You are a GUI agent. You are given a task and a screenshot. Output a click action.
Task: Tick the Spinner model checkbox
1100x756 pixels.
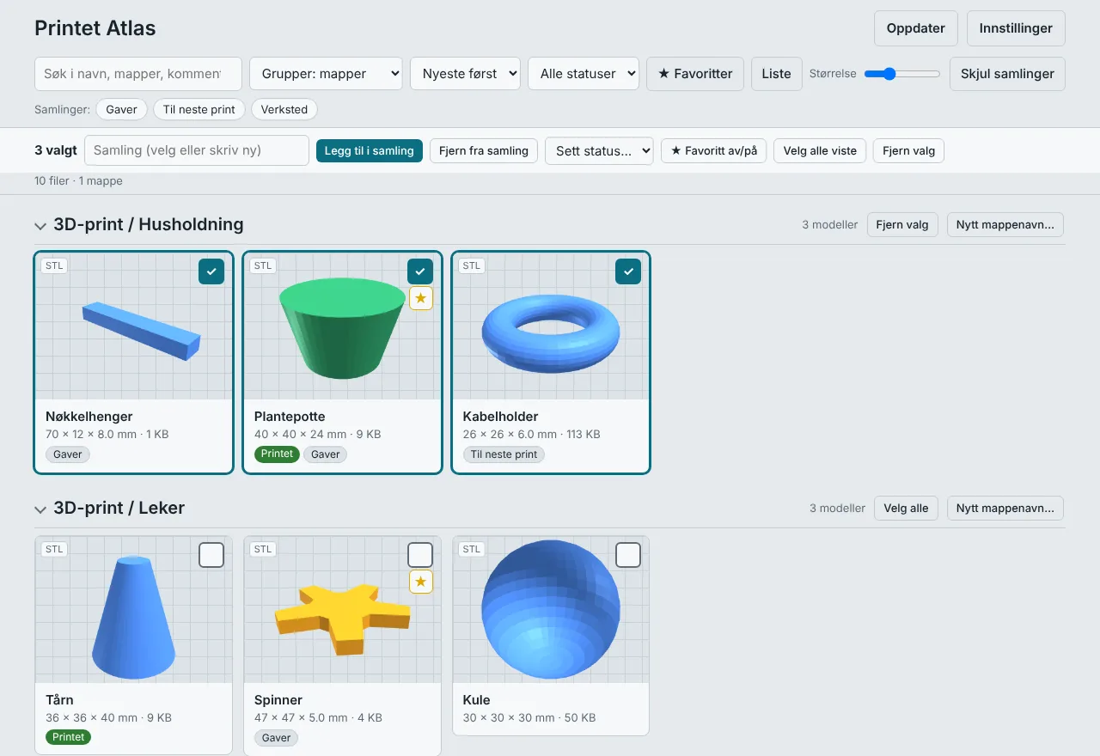(x=420, y=555)
